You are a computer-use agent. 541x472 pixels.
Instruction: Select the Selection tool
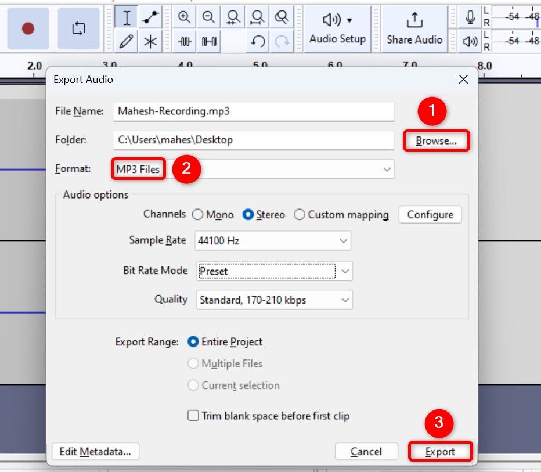click(x=126, y=17)
